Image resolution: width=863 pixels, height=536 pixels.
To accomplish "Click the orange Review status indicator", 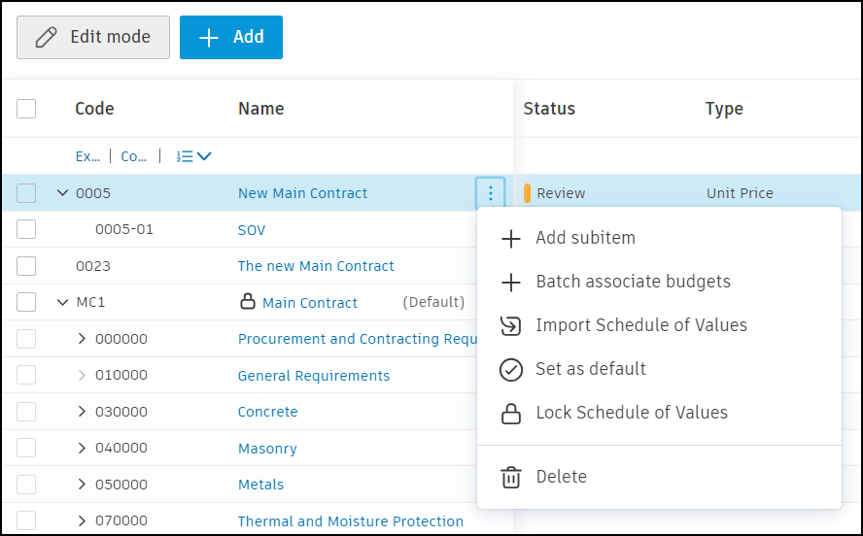I will pos(527,193).
